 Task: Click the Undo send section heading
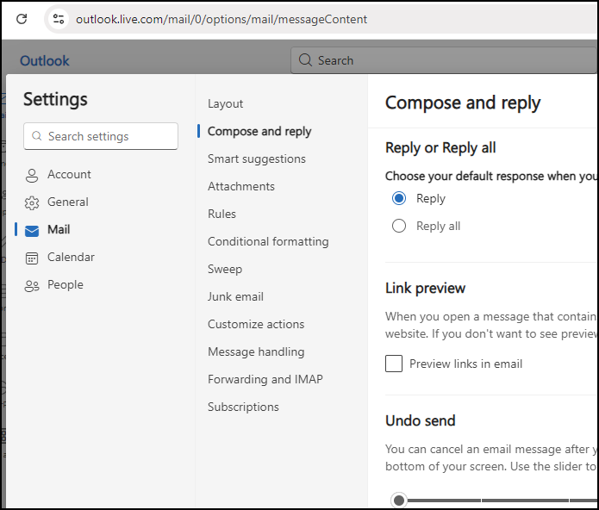pyautogui.click(x=421, y=420)
